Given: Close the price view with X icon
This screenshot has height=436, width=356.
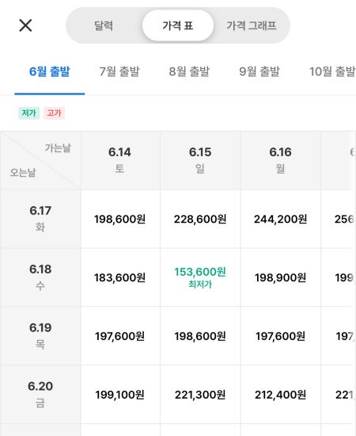Looking at the screenshot, I should [x=25, y=25].
